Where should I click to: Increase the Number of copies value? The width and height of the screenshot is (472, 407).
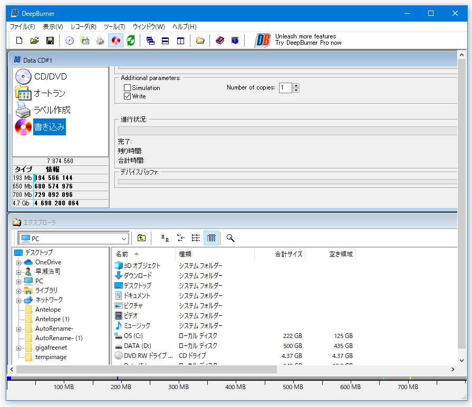click(296, 85)
